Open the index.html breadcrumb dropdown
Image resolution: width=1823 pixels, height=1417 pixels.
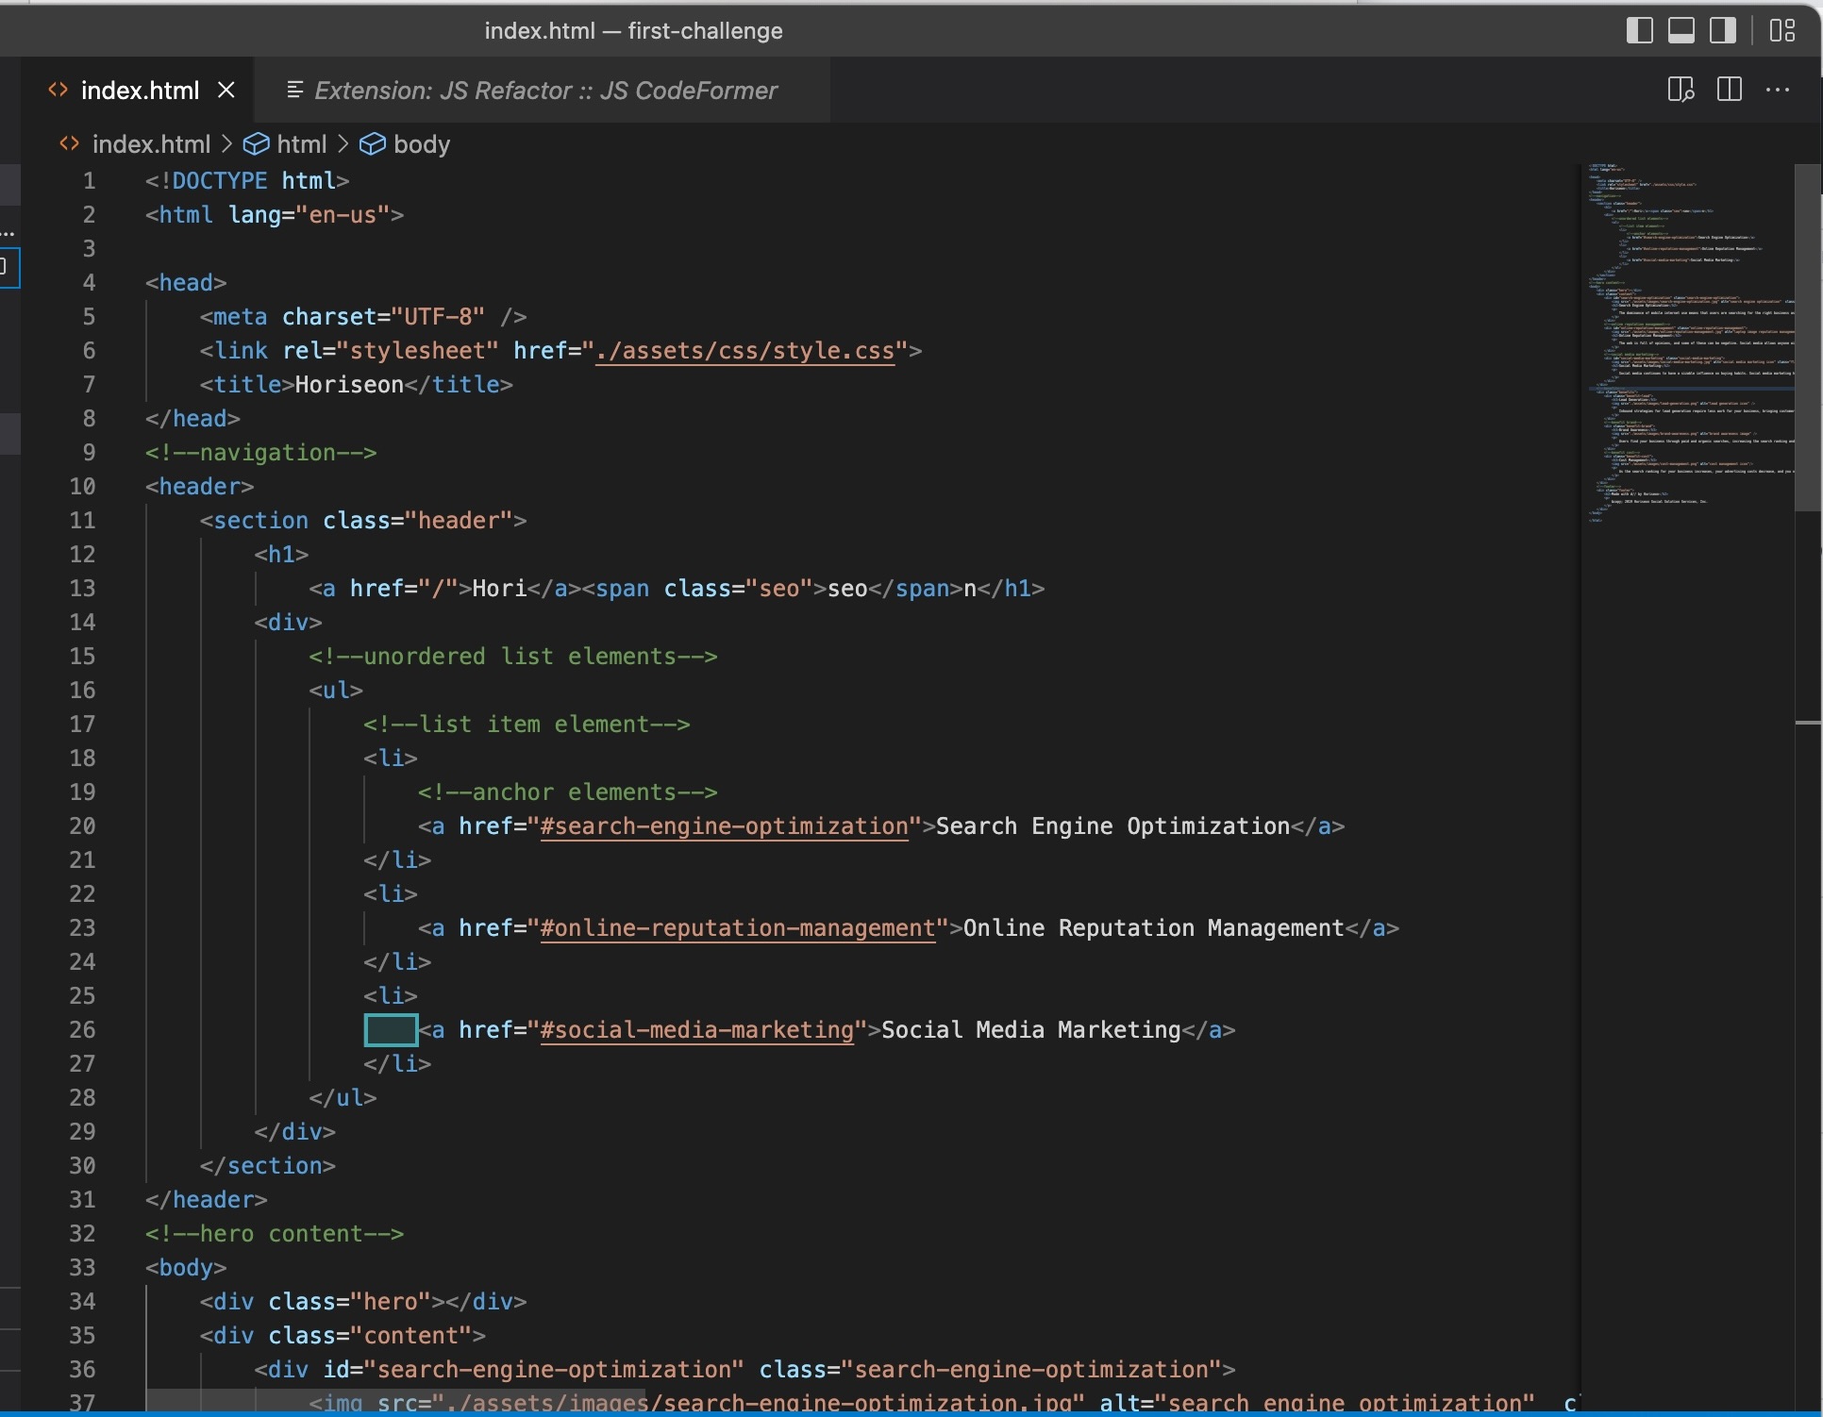tap(151, 143)
